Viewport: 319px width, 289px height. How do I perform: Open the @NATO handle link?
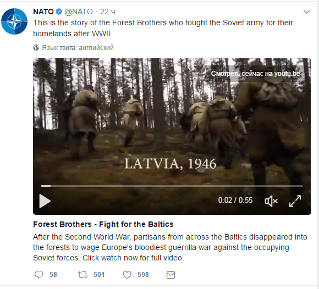coord(79,12)
